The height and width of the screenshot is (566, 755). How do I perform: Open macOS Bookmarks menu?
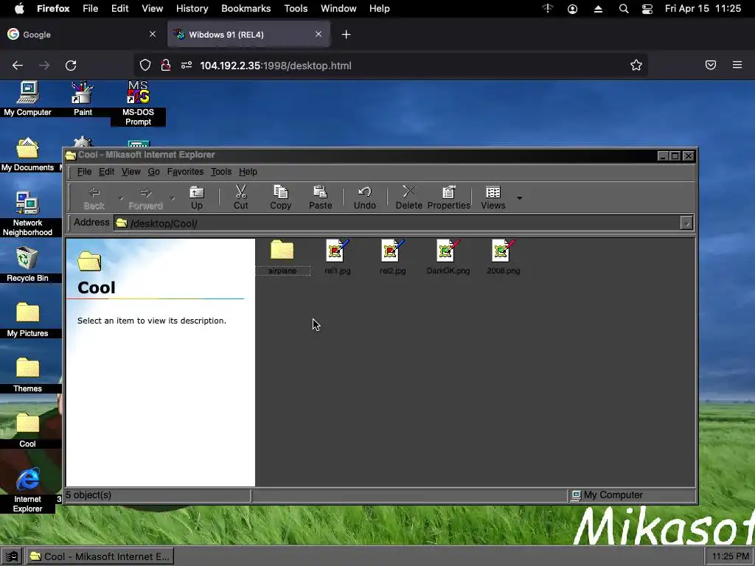click(246, 9)
